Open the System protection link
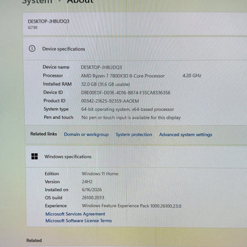Viewport: 247px width, 247px height. pos(134,135)
